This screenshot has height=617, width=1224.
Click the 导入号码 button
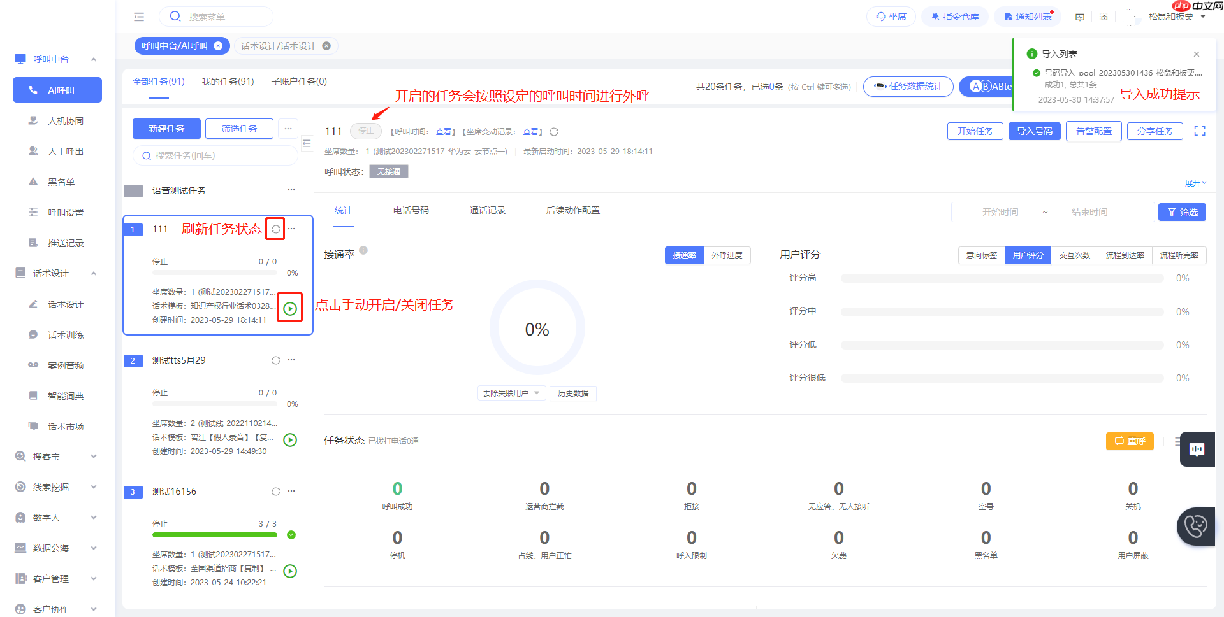[1035, 131]
